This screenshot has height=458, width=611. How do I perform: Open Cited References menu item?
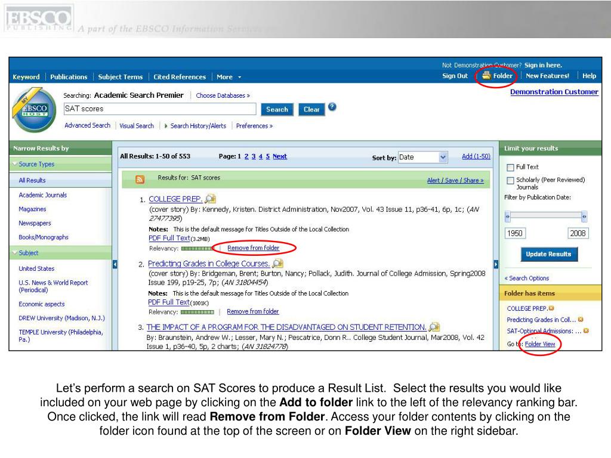tap(180, 77)
